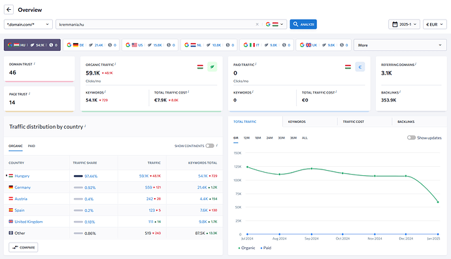Click the Compare button
The width and height of the screenshot is (451, 259).
(x=24, y=247)
